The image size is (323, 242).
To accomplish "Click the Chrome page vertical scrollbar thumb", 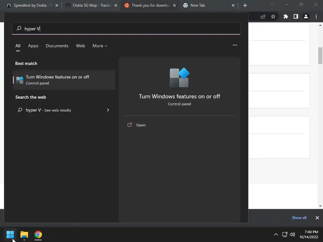I will [x=320, y=55].
